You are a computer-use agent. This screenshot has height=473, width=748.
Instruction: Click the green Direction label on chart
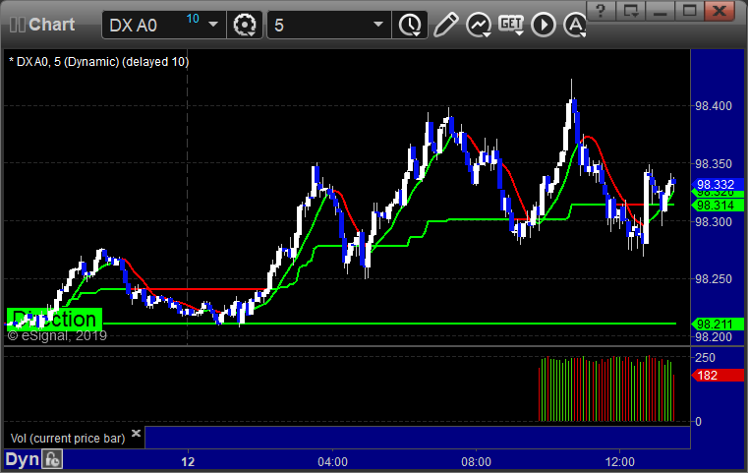tap(54, 319)
